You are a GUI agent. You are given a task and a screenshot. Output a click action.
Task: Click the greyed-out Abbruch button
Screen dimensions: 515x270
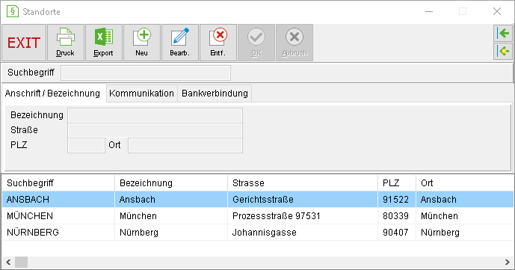294,43
